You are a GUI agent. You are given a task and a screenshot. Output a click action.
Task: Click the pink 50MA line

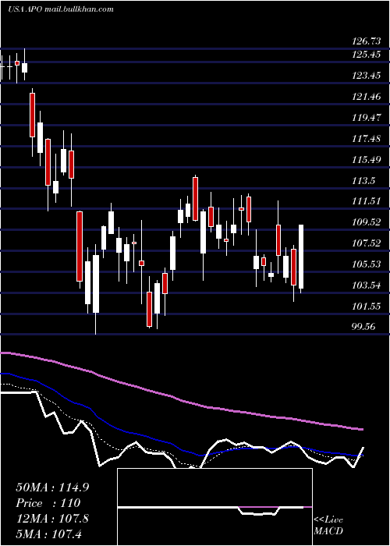point(181,399)
